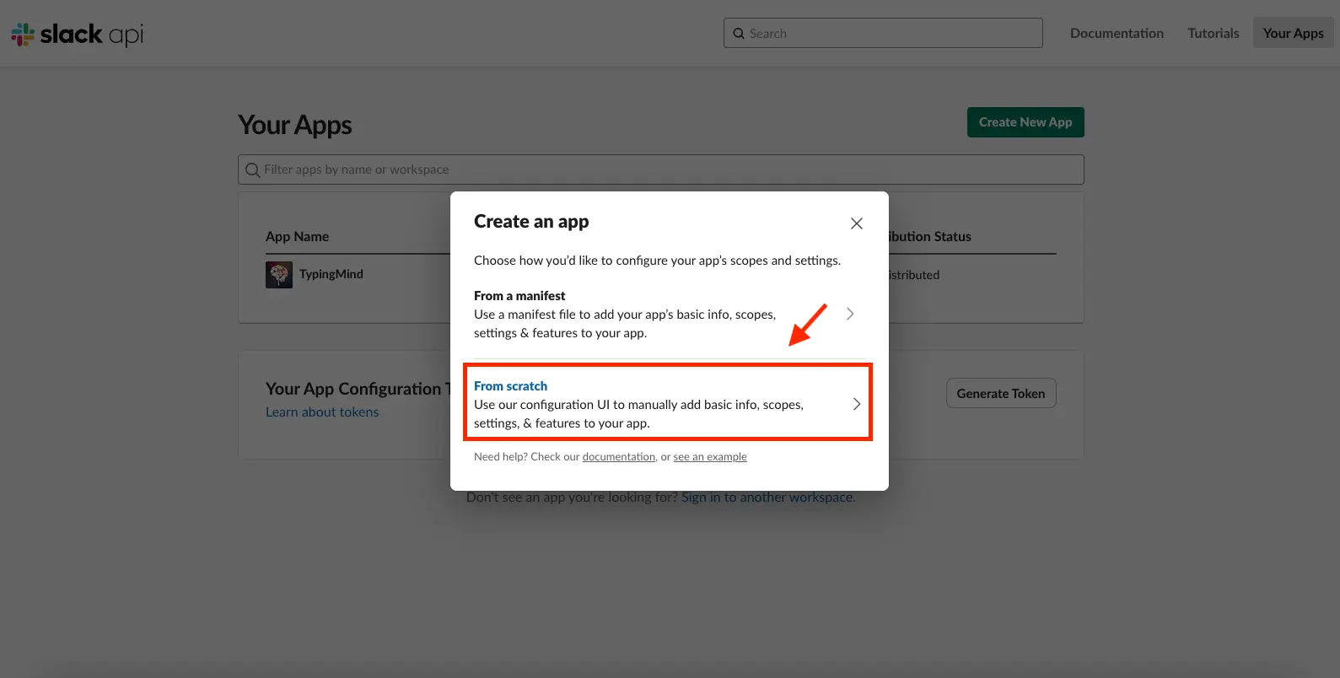Screen dimensions: 1340x678
Task: Click the Your App Configuration heading
Action: click(x=358, y=389)
